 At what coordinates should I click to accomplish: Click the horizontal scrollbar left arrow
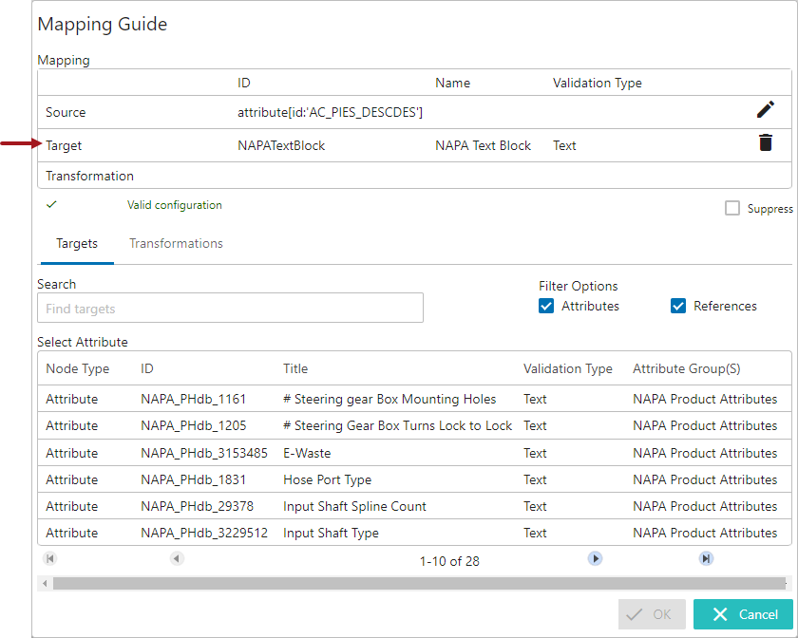pyautogui.click(x=45, y=583)
